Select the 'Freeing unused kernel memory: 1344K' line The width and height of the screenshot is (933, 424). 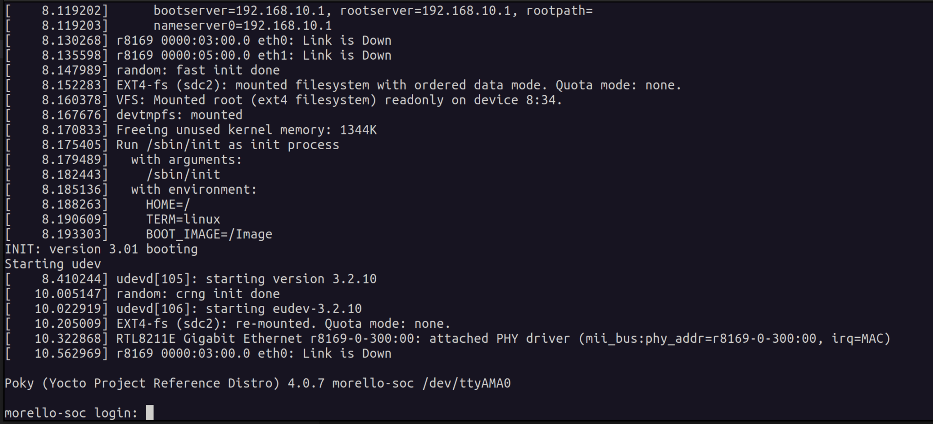pyautogui.click(x=246, y=129)
